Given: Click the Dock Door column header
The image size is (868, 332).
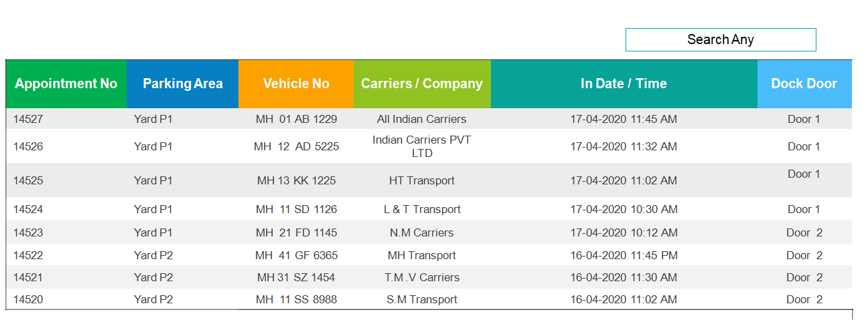Looking at the screenshot, I should tap(804, 84).
